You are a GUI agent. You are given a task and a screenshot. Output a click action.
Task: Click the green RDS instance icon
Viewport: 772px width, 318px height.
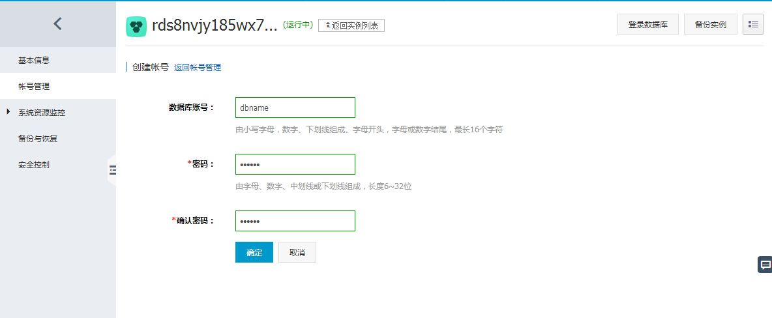(x=136, y=26)
